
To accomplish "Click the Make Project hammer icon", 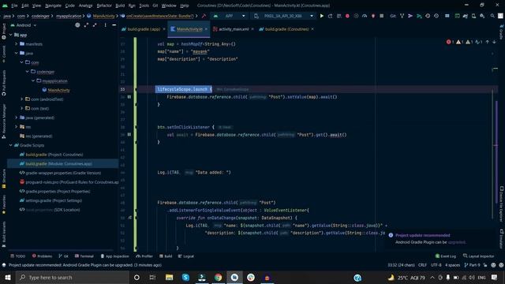I will 204,16.
